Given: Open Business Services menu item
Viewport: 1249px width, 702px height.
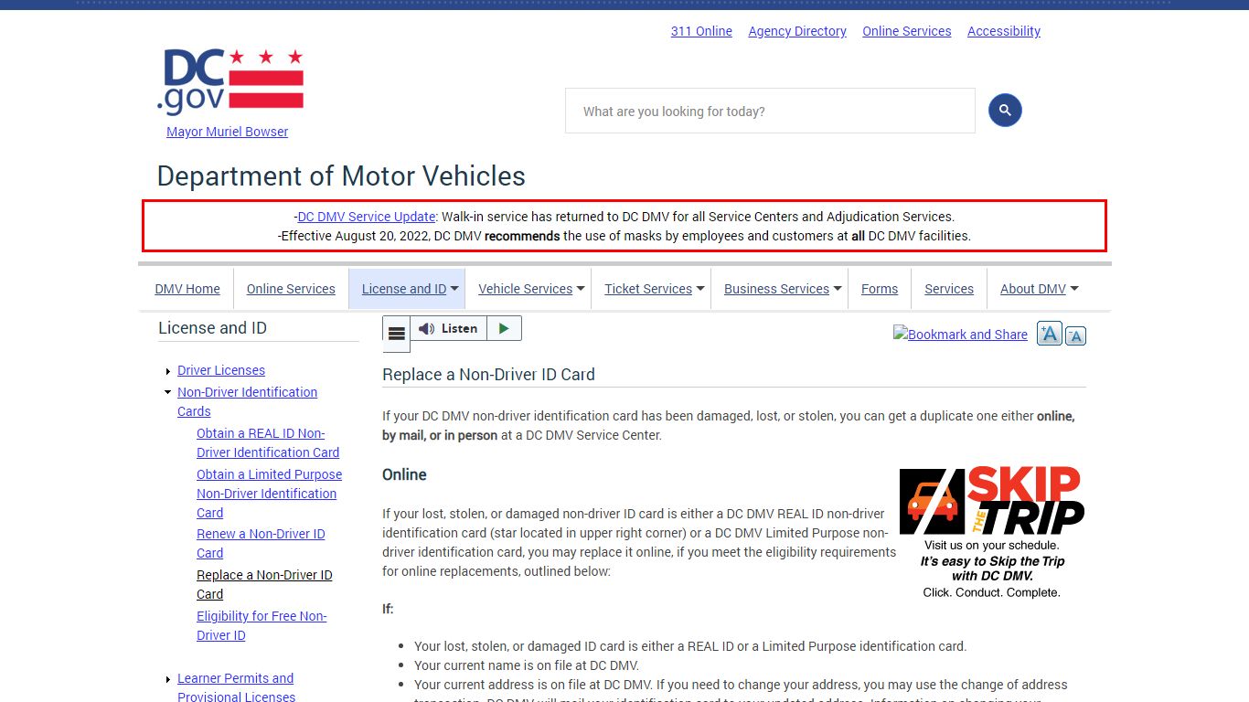Looking at the screenshot, I should tap(776, 289).
